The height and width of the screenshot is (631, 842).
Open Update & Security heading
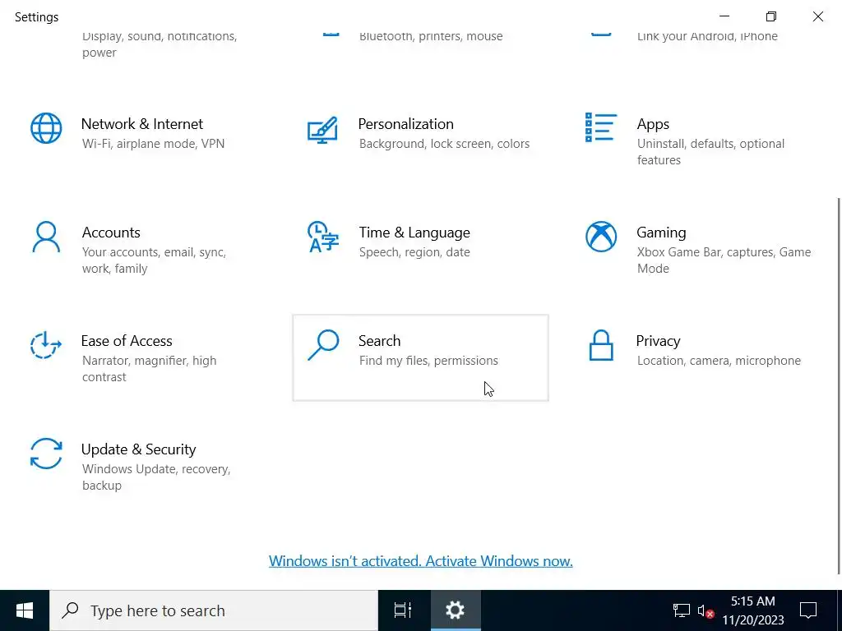138,449
